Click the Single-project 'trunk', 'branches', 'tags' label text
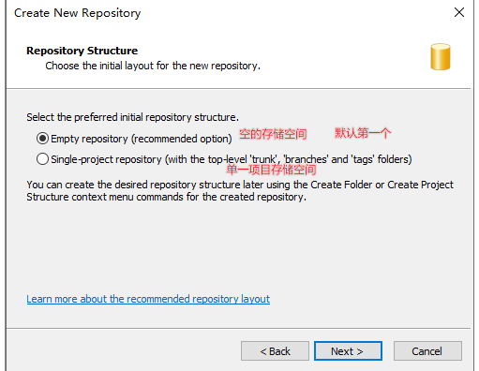The image size is (479, 371). [x=232, y=159]
